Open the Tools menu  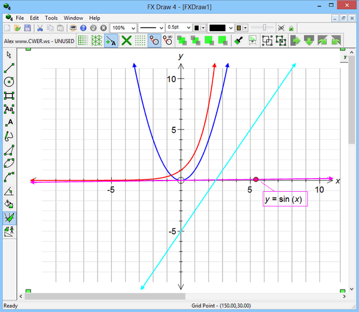point(51,19)
